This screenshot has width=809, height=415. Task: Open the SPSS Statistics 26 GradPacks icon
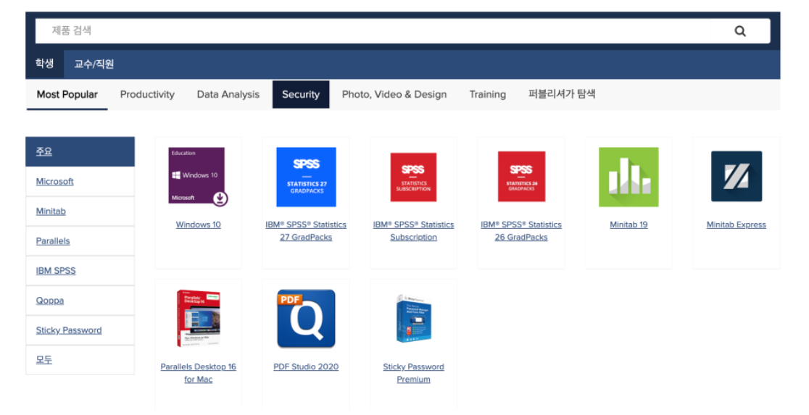click(521, 176)
